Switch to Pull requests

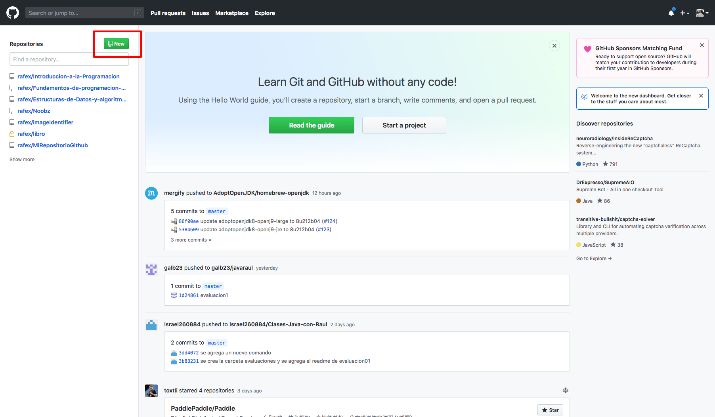pos(168,13)
